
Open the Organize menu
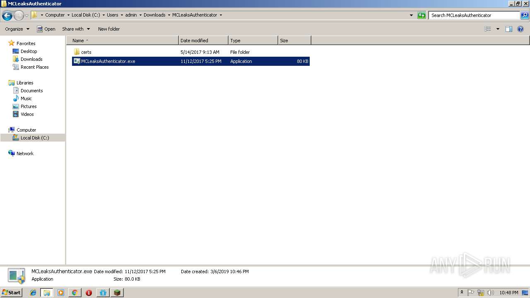(x=17, y=29)
